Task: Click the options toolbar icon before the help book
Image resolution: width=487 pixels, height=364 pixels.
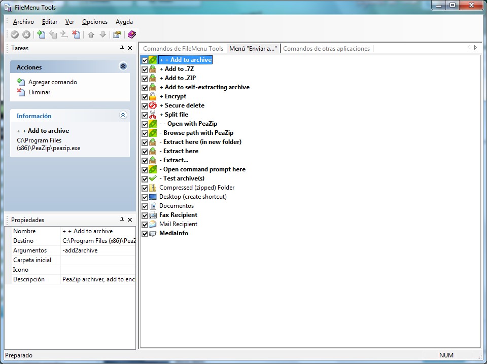Action: click(117, 34)
